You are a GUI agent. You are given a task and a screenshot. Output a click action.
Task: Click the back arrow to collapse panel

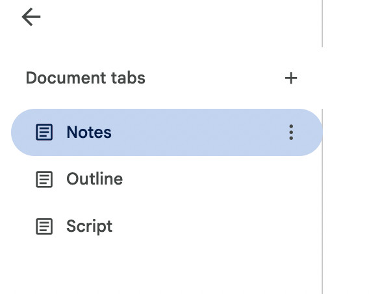click(x=31, y=17)
